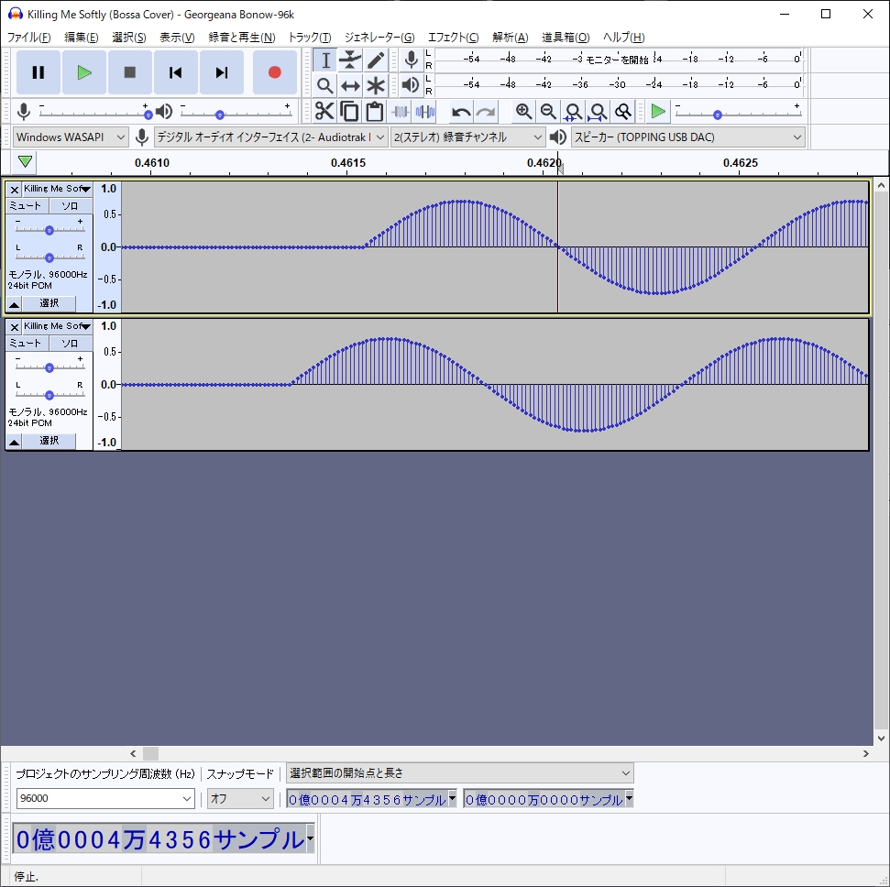890x887 pixels.
Task: Stop playback with the Stop button
Action: click(130, 72)
